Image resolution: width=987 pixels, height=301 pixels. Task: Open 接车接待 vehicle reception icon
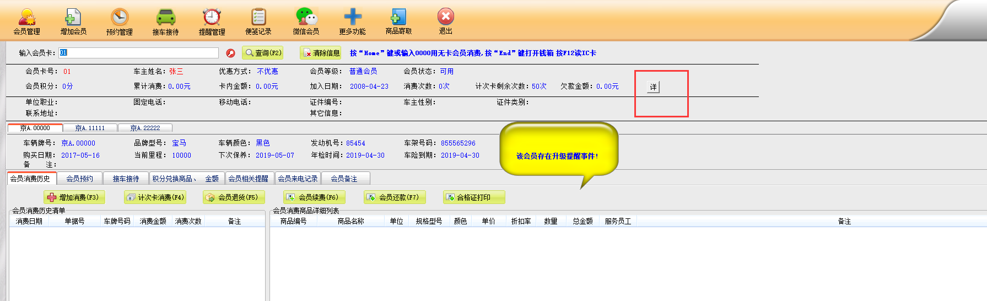(x=165, y=18)
